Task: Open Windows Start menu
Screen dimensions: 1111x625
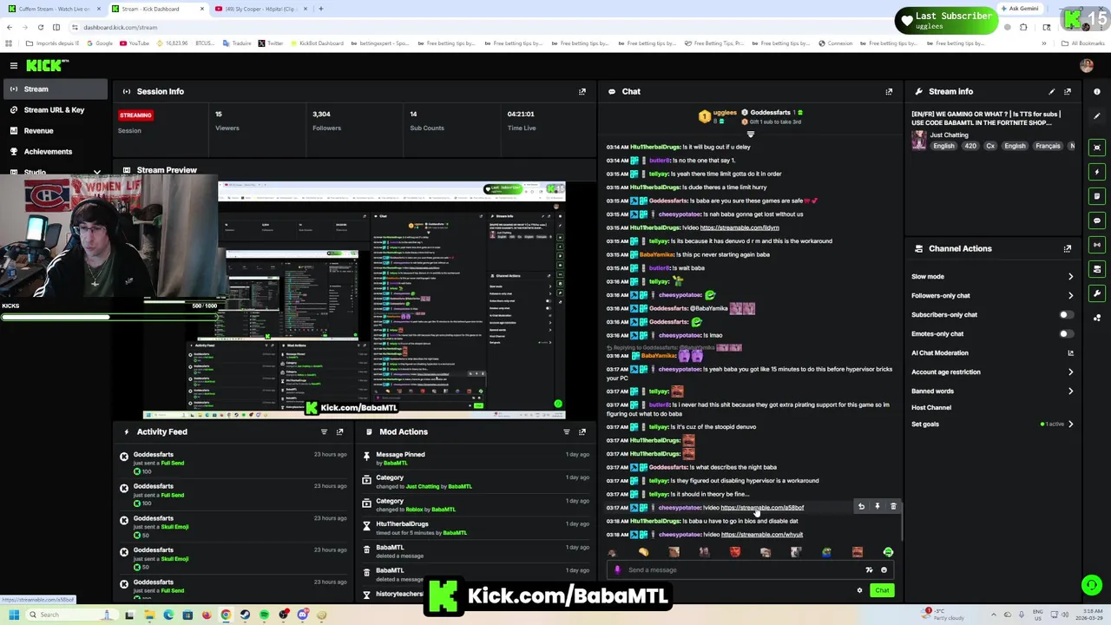Action: [x=14, y=615]
